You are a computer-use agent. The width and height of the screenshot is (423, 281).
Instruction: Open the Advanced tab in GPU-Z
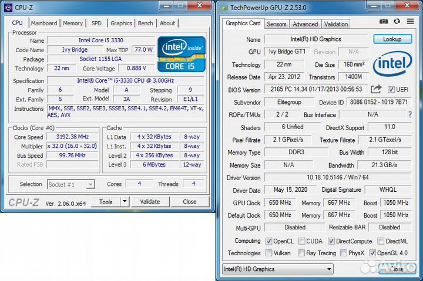pyautogui.click(x=305, y=24)
